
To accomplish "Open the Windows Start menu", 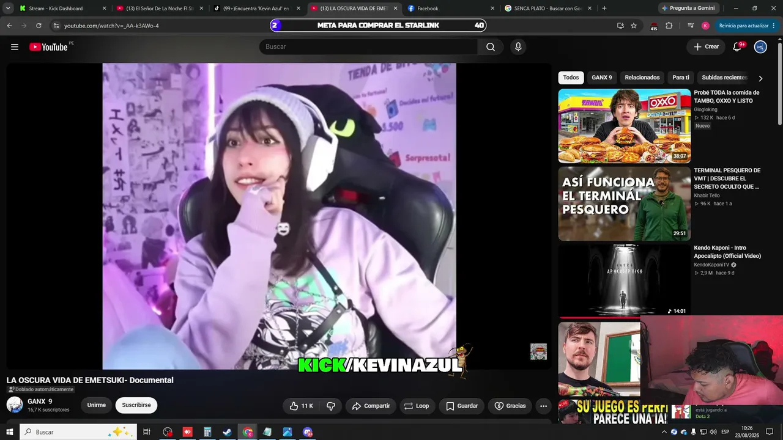I will 10,432.
